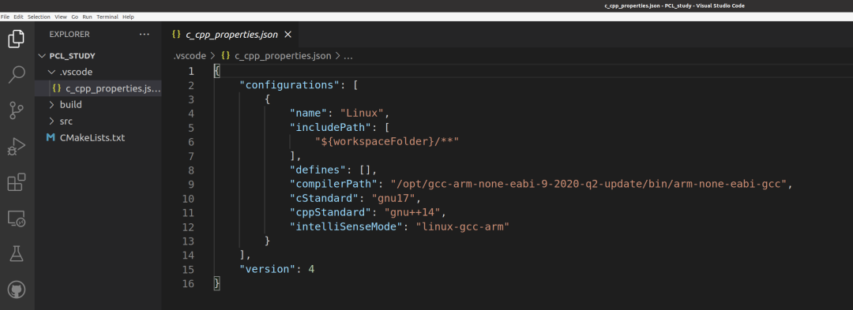Click the version value 4

click(312, 269)
